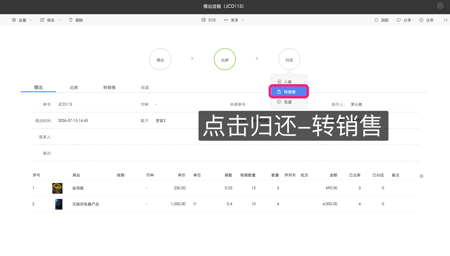The height and width of the screenshot is (256, 450).
Task: Click the 无线充电器产品 product thumbnail
Action: [59, 204]
